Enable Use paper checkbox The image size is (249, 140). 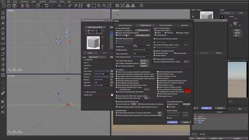click(x=168, y=107)
